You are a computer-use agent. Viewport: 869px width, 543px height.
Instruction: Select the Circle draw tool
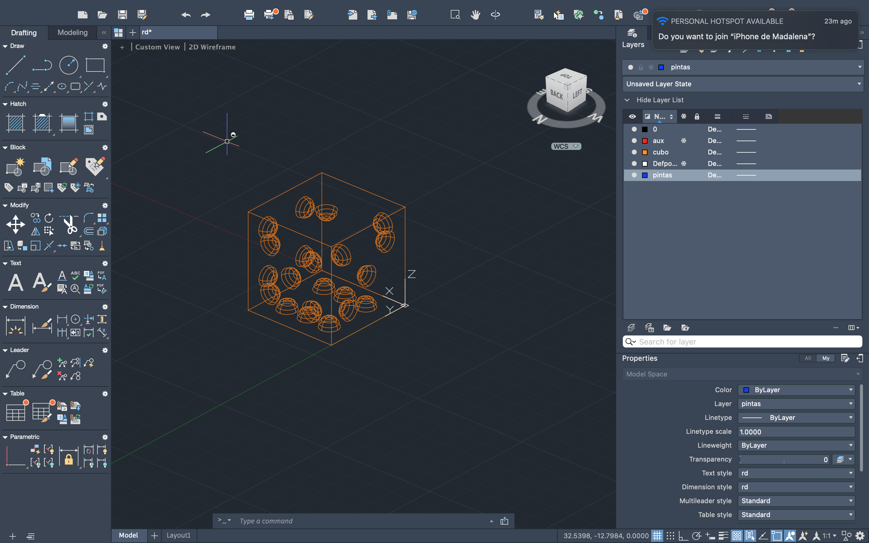tap(68, 65)
